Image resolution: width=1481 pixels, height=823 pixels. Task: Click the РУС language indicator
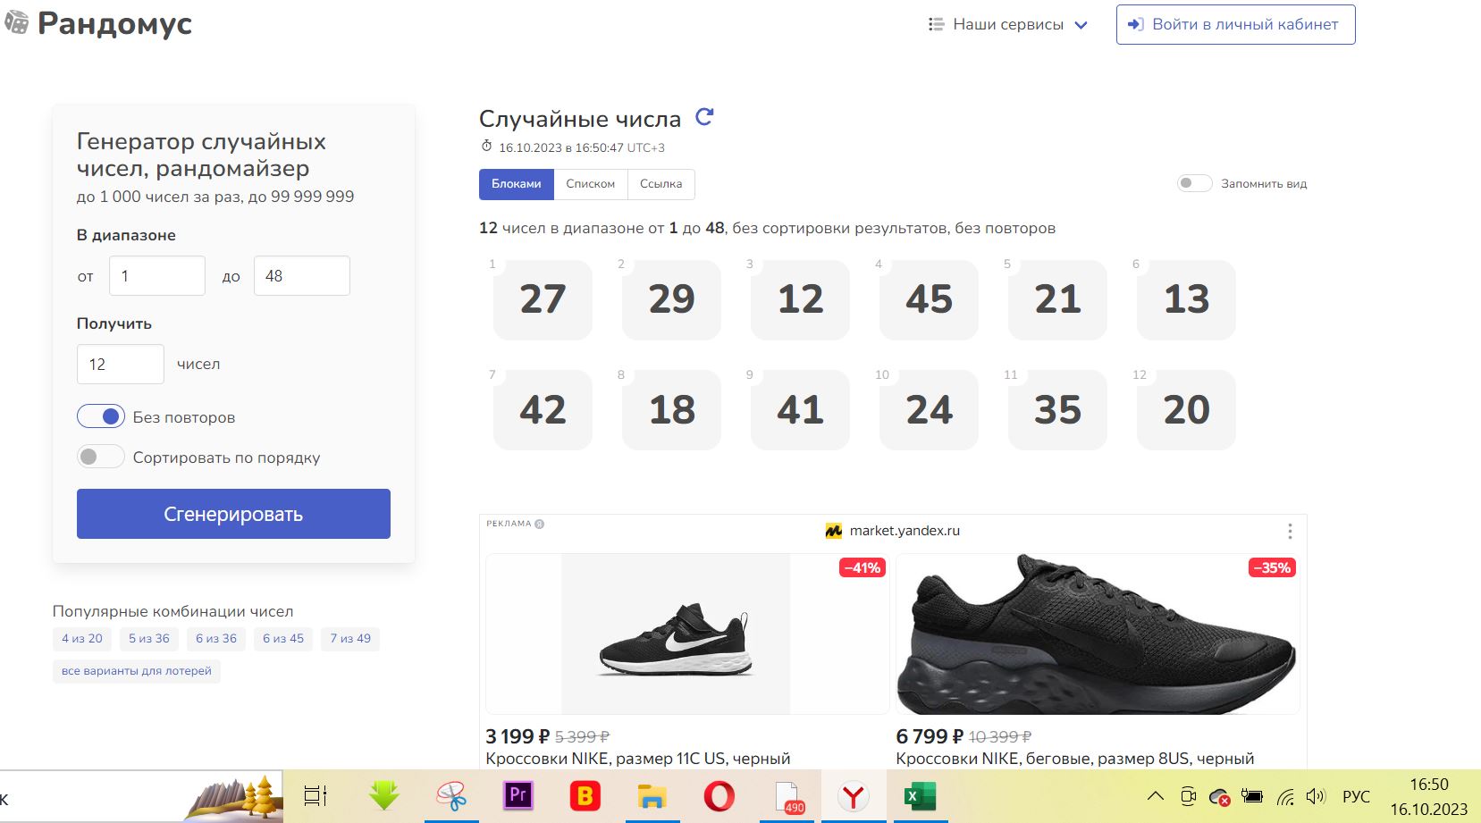click(x=1356, y=796)
